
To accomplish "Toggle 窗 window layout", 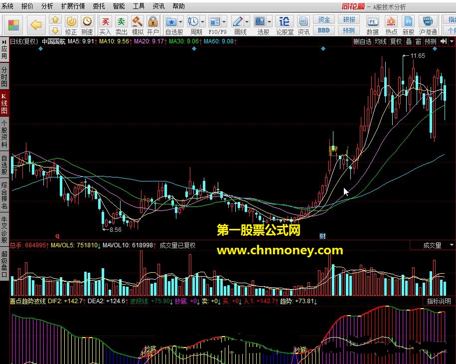I will (x=418, y=41).
